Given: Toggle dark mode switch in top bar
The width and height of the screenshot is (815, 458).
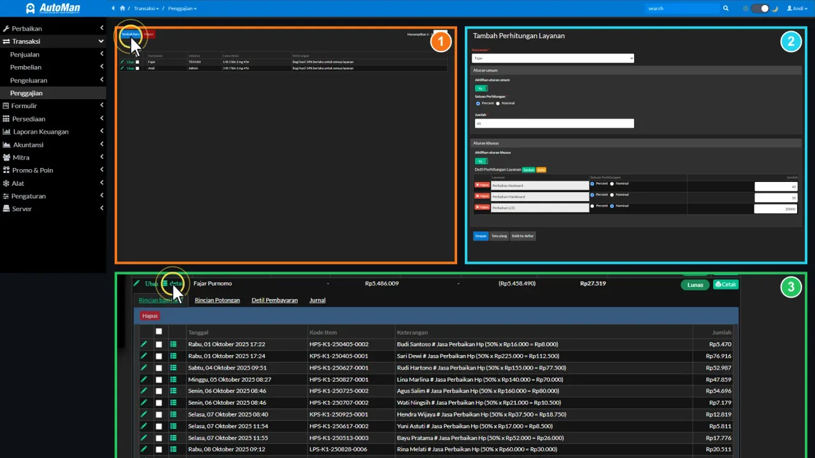Looking at the screenshot, I should point(760,8).
